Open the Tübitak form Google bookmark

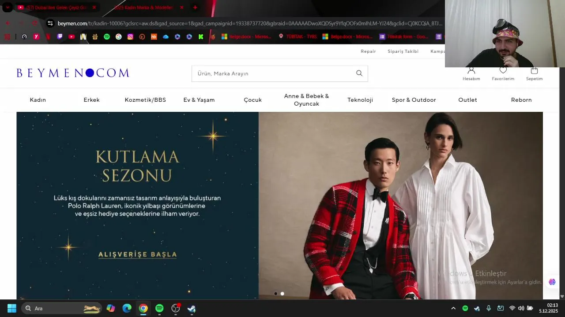coord(404,37)
